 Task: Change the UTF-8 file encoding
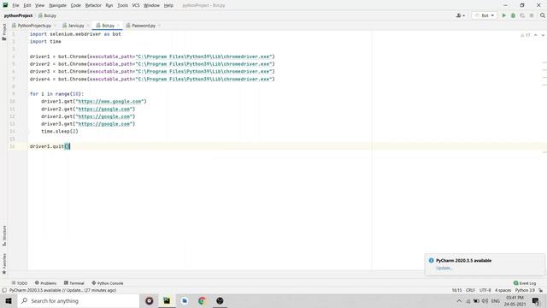(x=485, y=290)
